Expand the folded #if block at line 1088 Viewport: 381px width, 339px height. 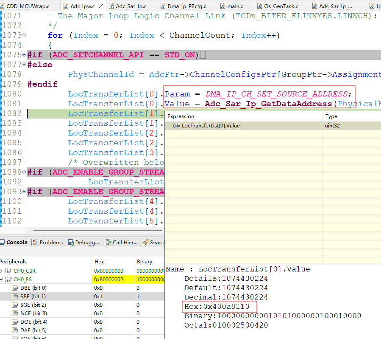click(24, 172)
